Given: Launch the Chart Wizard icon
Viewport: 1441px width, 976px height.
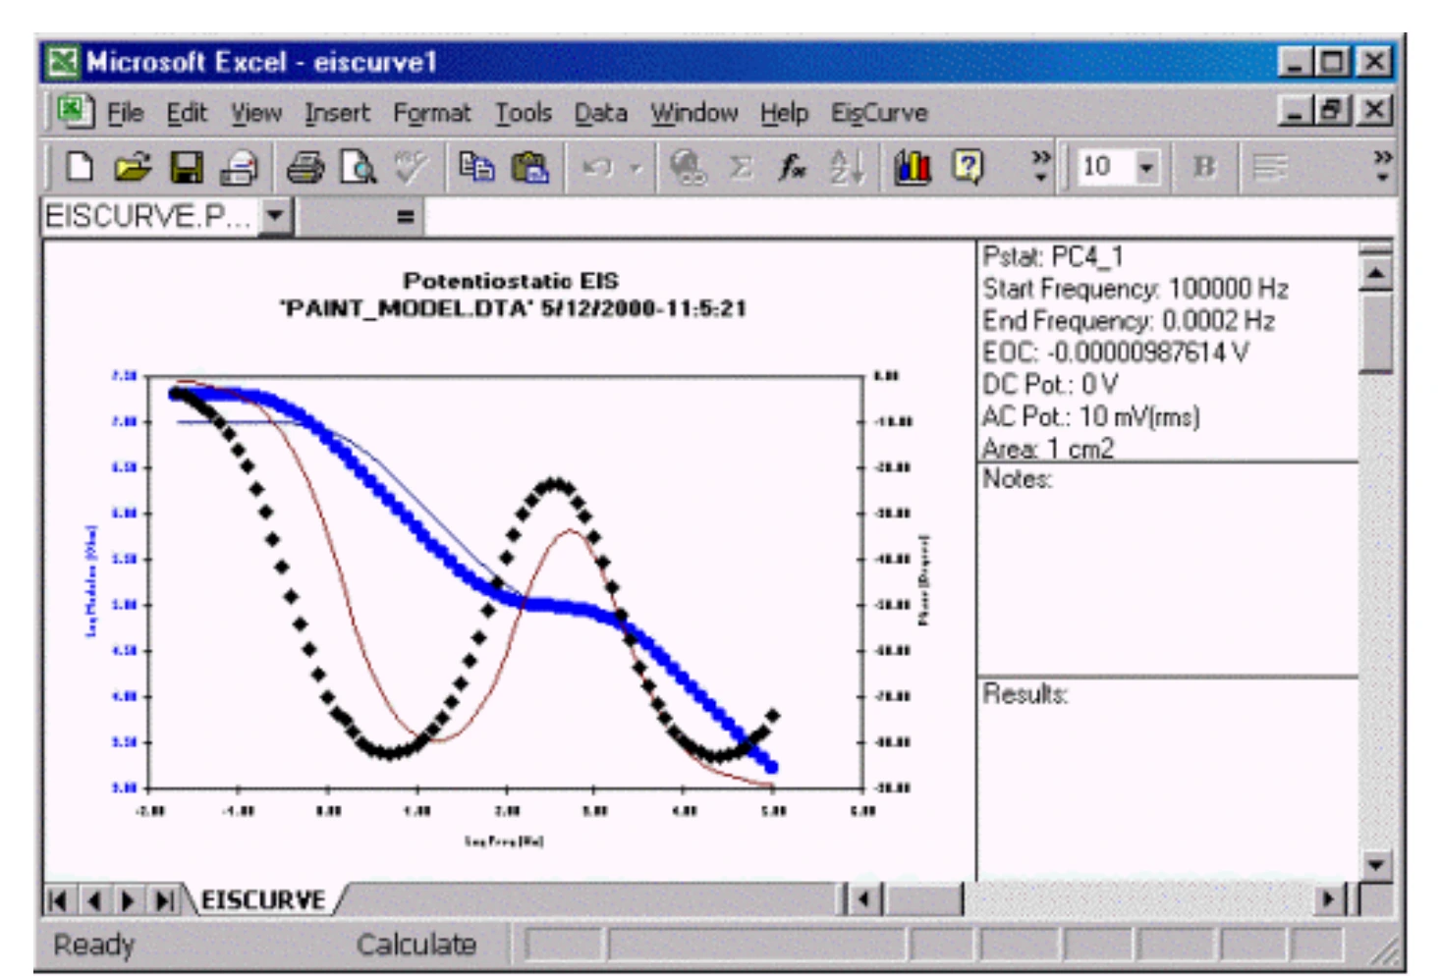Looking at the screenshot, I should (913, 167).
